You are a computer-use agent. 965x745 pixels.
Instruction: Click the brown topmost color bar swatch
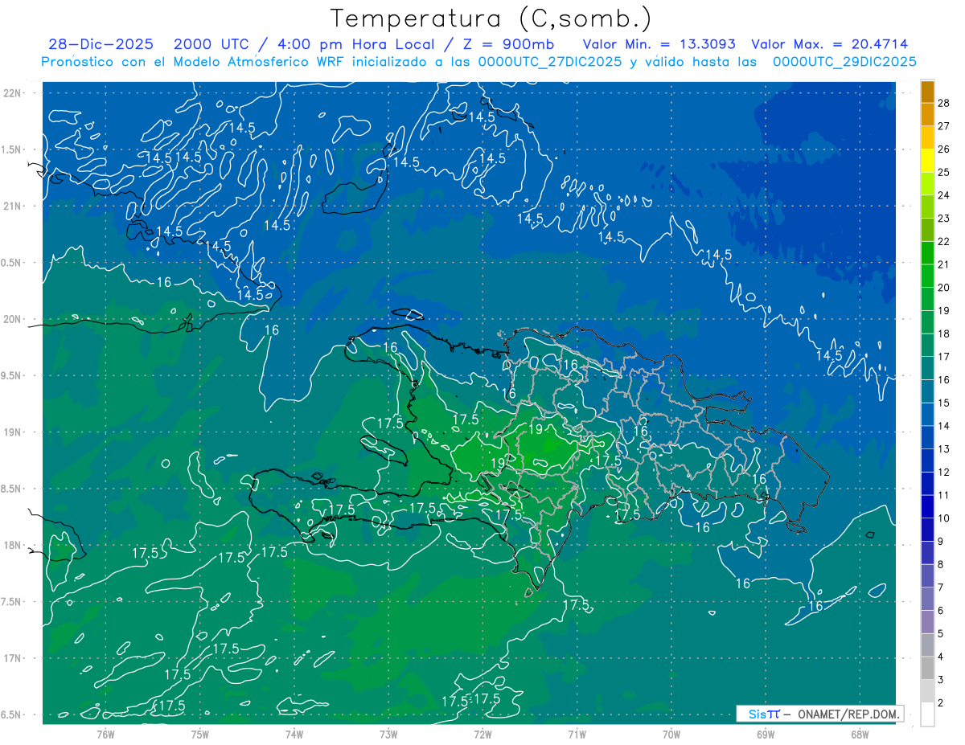928,92
